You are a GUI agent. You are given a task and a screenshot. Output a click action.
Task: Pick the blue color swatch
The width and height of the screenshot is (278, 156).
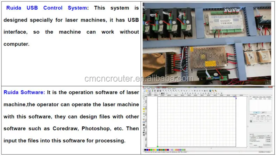pos(147,150)
